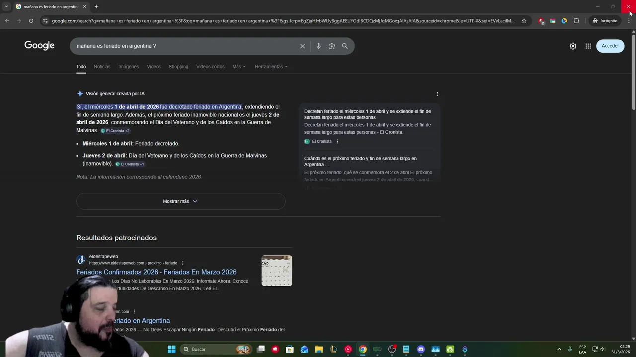Image resolution: width=636 pixels, height=357 pixels.
Task: Bookmark this page with the star icon
Action: [x=524, y=21]
